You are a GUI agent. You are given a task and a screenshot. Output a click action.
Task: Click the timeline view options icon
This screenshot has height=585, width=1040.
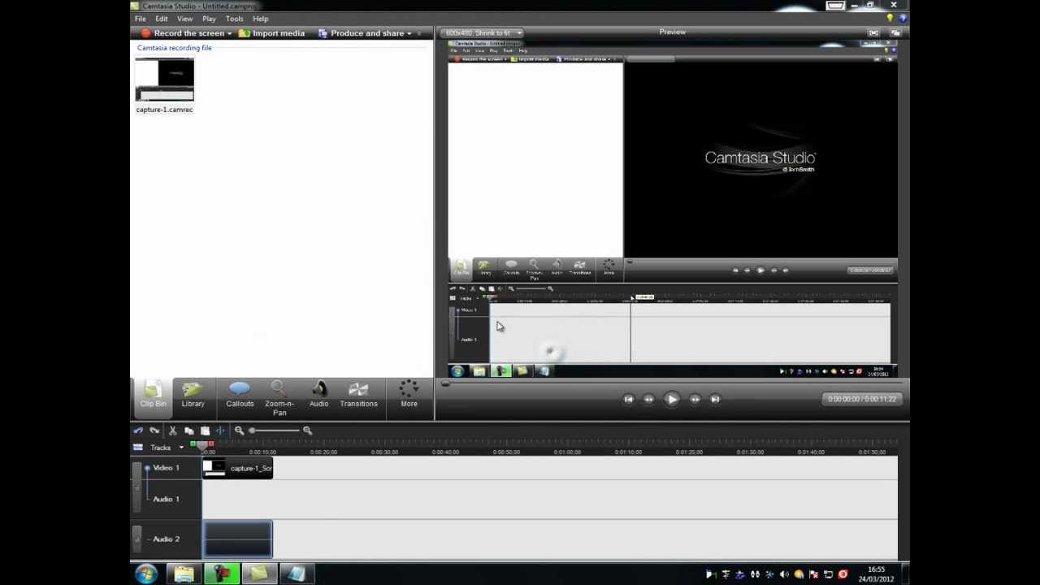tap(138, 448)
